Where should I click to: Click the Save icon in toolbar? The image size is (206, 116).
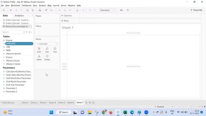pyautogui.click(x=27, y=10)
